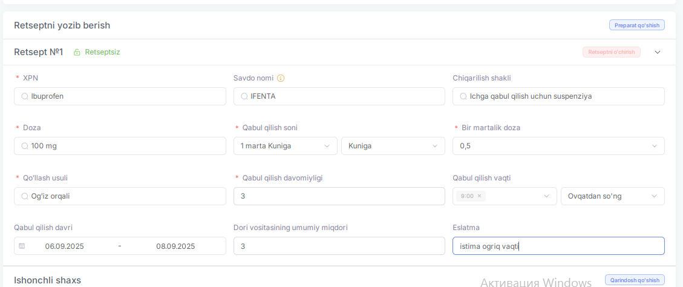Screen dimensions: 683x287
Task: Open the Ovqatdan so'ng dropdown
Action: coord(612,196)
